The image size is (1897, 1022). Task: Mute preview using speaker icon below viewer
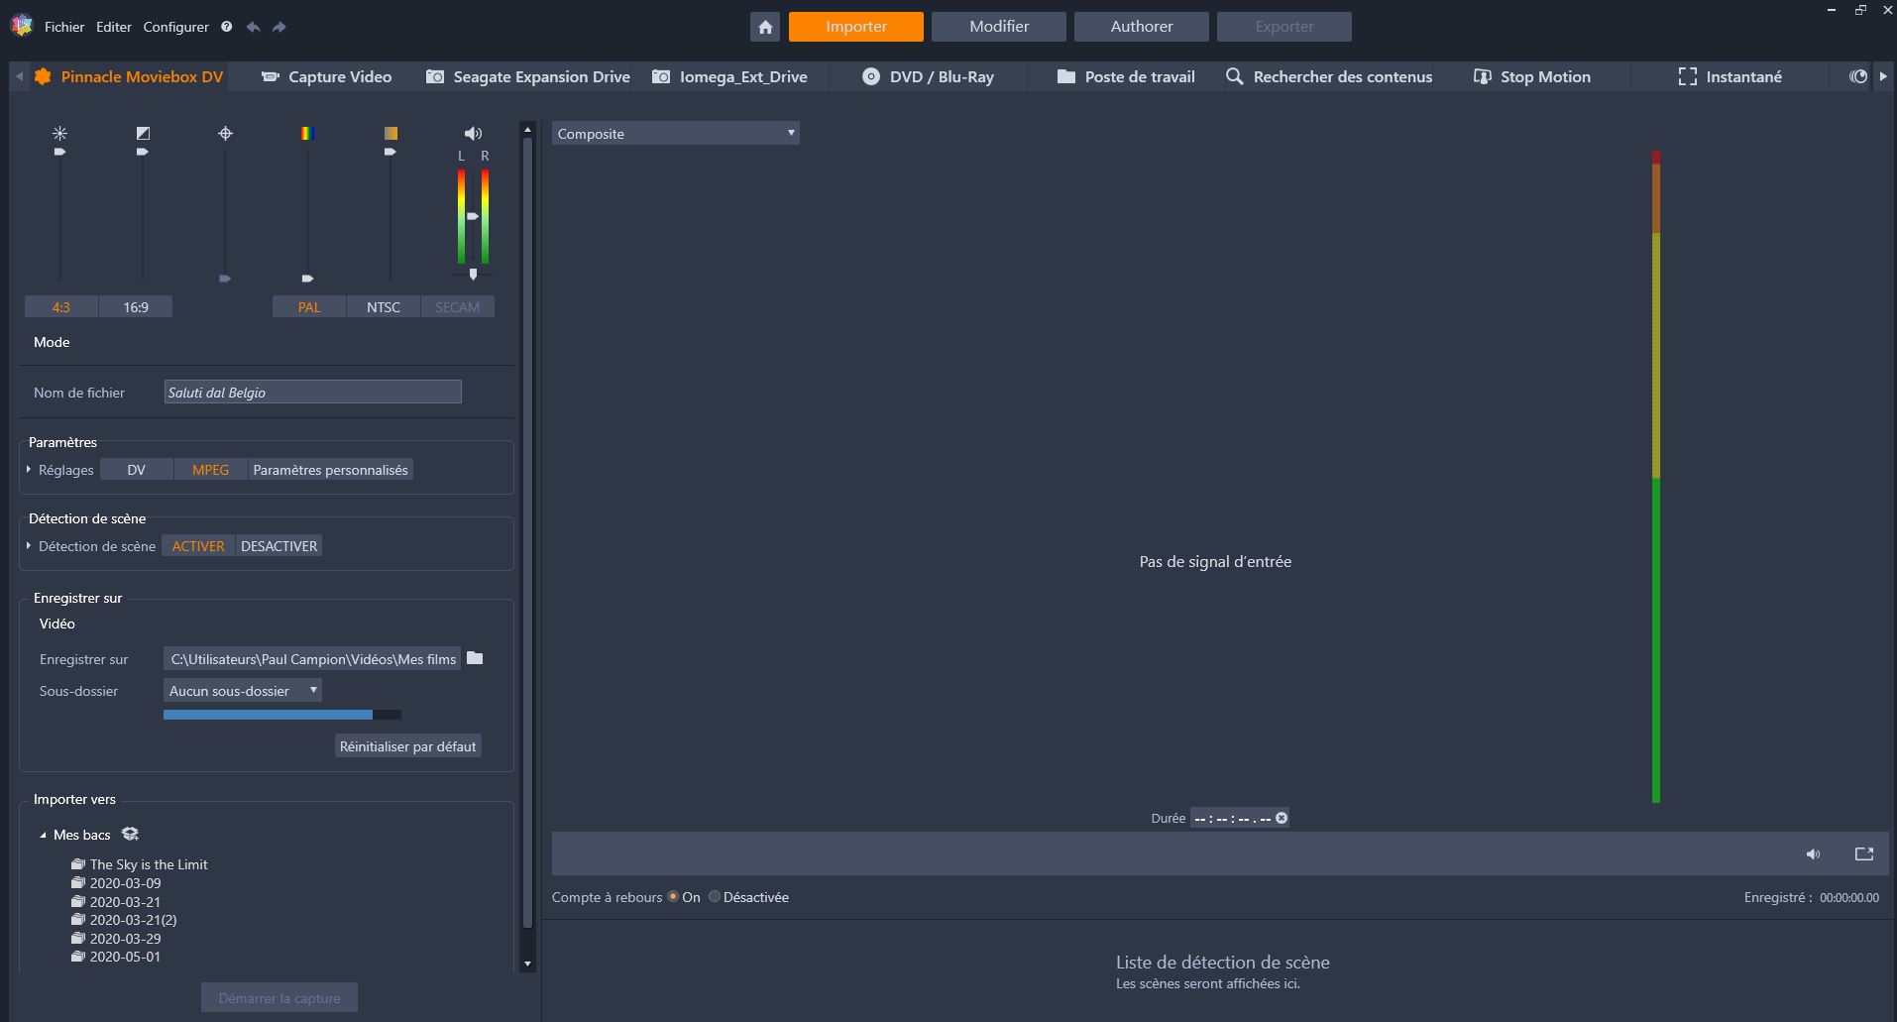[x=1813, y=854]
